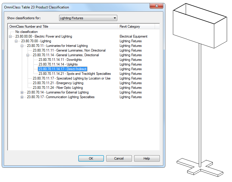
Task: Select Emergency Lighting classification
Action: pos(58,83)
